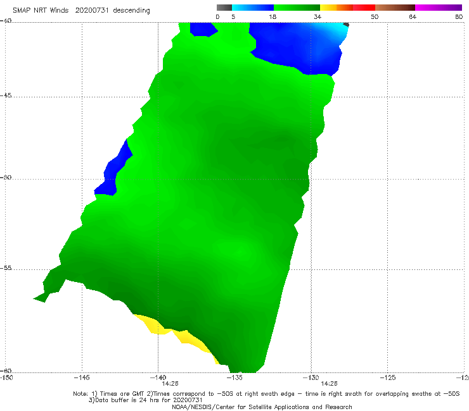
Task: Pick the cyan-to-blue segment of the color bar
Action: tap(253, 8)
